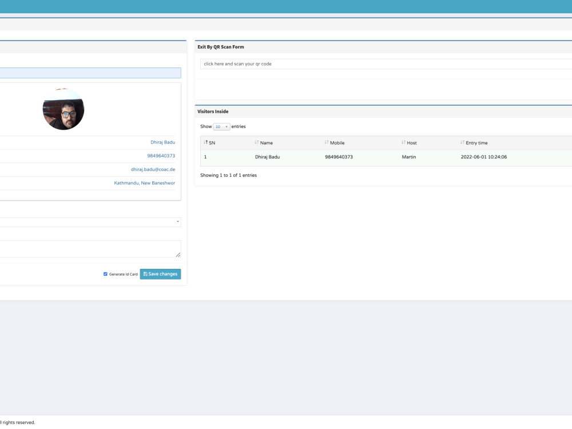Click the QR code scan input field

(386, 64)
